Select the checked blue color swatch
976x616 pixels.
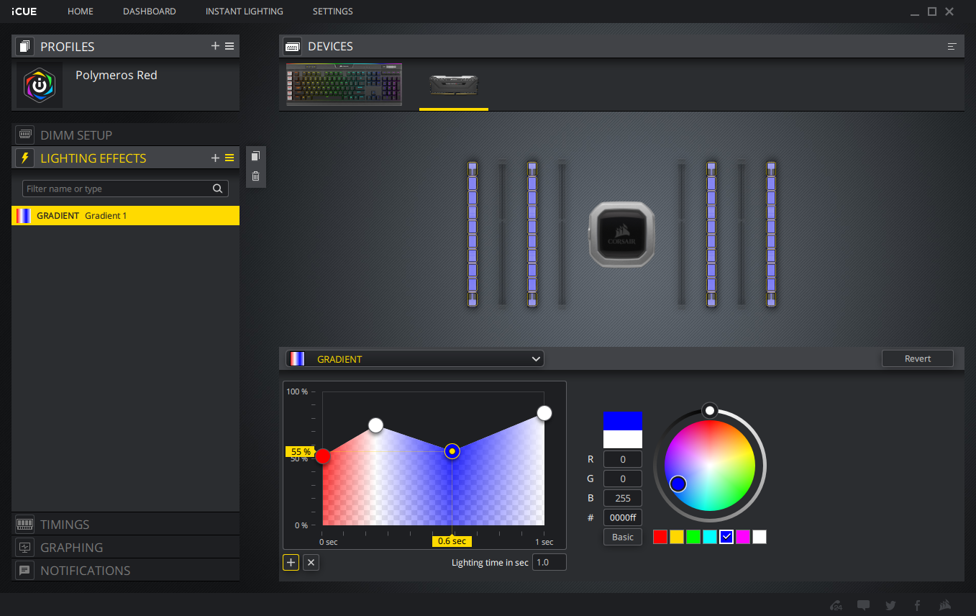(x=726, y=537)
